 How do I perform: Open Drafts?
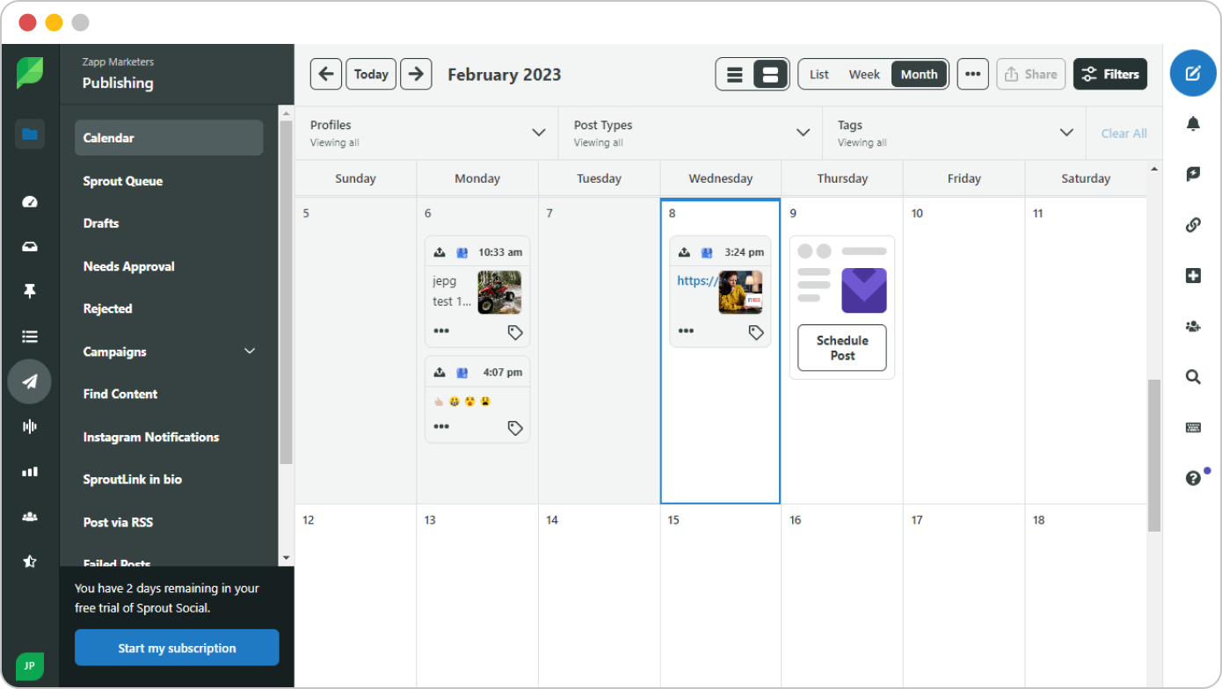(x=101, y=223)
